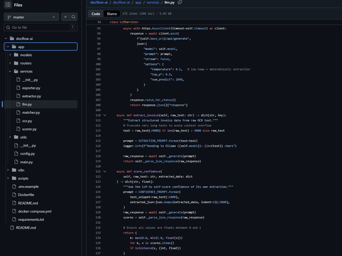Image resolution: width=342 pixels, height=256 pixels.
Task: Expand the utils folder chevron
Action: pyautogui.click(x=10, y=137)
